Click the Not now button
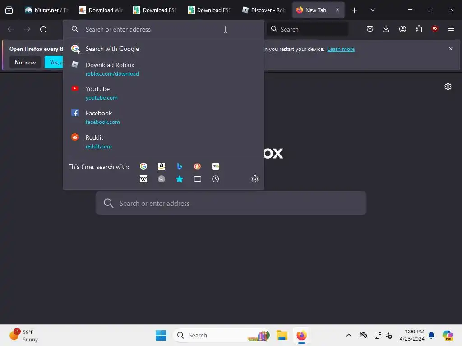 tap(25, 62)
